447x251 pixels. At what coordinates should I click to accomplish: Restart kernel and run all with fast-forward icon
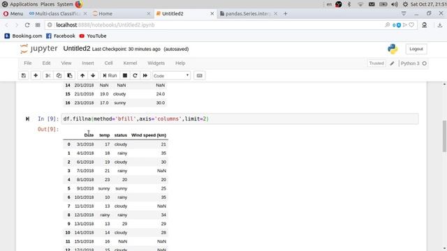tap(145, 76)
